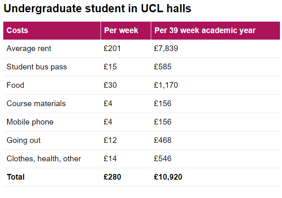Click the 'Per week' column header

(x=121, y=31)
